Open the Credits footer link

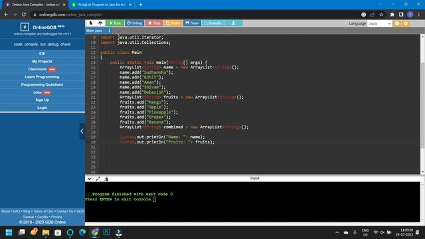42,217
